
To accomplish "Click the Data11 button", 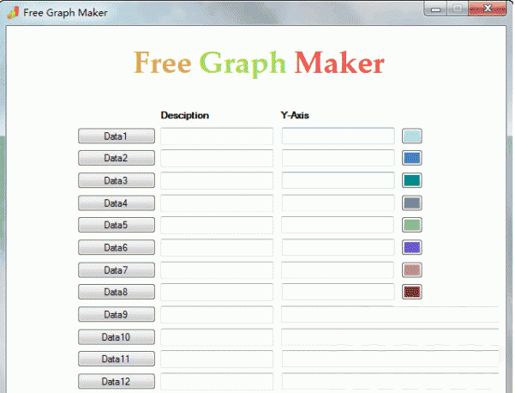I will tap(117, 359).
